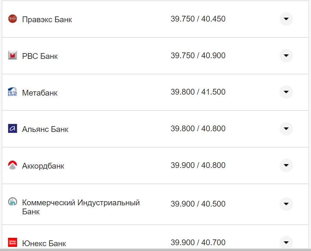Click the Альянс Банк rate 39.800 / 40.800
This screenshot has height=251, width=311.
pyautogui.click(x=198, y=129)
